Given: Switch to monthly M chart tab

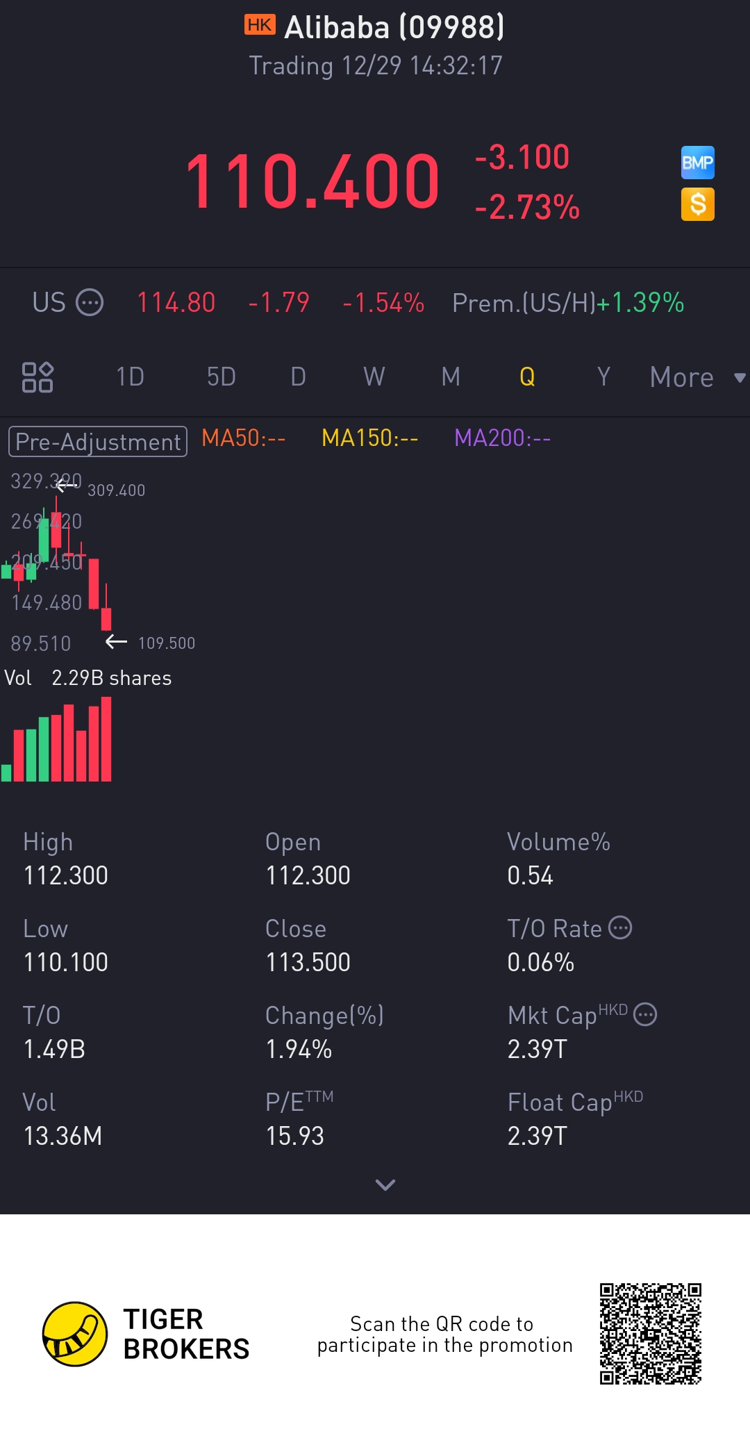Looking at the screenshot, I should click(x=451, y=377).
